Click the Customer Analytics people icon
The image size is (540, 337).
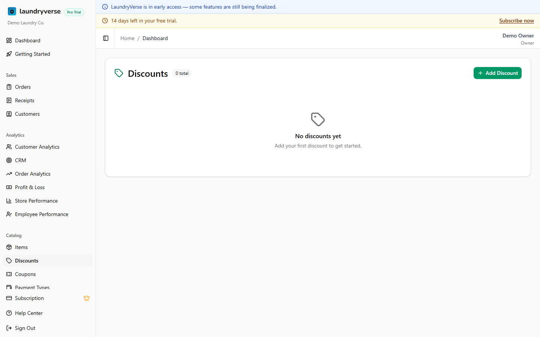9,147
